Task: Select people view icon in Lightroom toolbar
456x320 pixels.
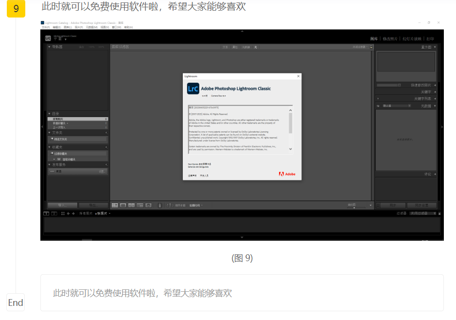Action: pyautogui.click(x=148, y=205)
